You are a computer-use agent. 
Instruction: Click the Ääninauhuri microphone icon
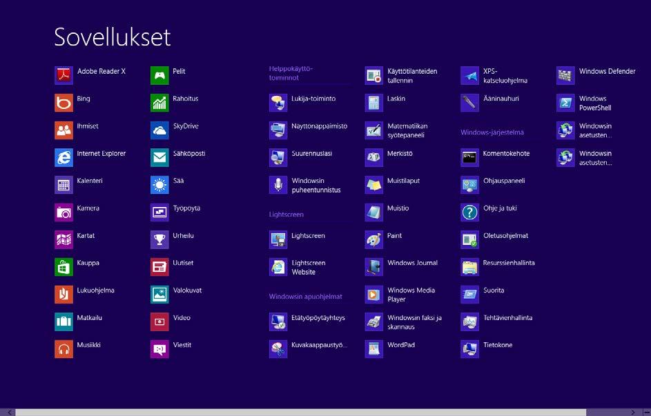point(469,103)
